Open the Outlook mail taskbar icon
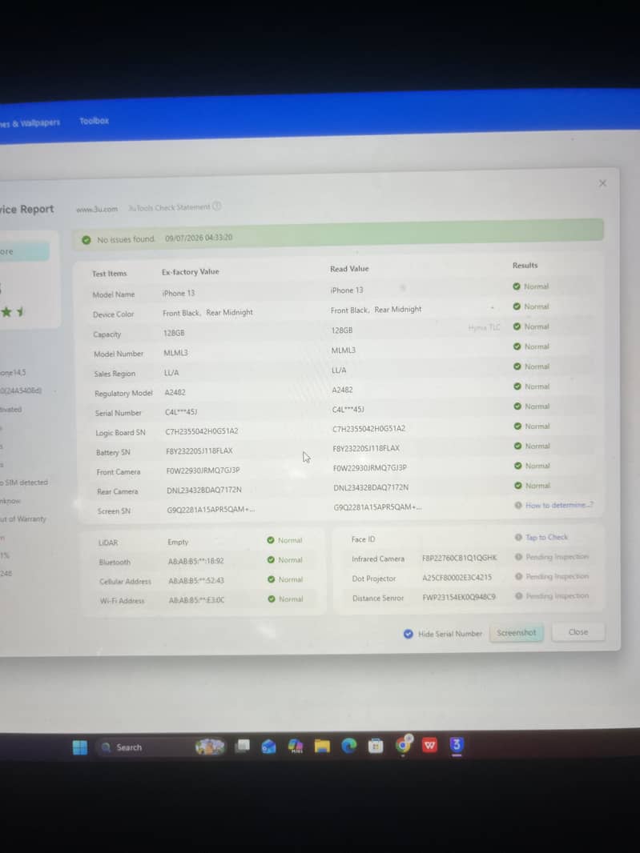 click(268, 747)
